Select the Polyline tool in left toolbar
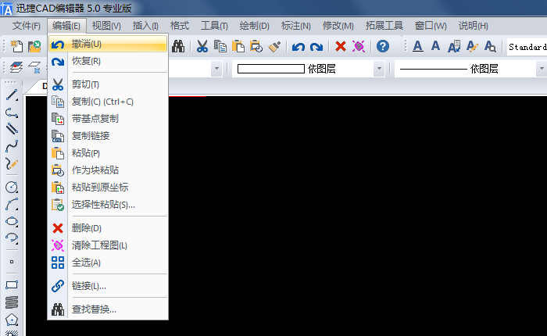 pyautogui.click(x=12, y=113)
